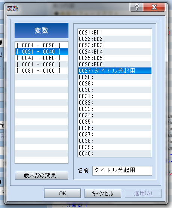172x208 pixels.
Task: Select variable 0027:タイトル分起用
Action: pos(115,71)
